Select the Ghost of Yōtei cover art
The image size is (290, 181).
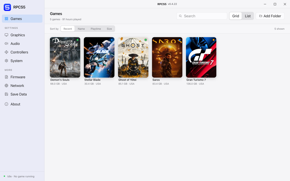[x=133, y=57]
